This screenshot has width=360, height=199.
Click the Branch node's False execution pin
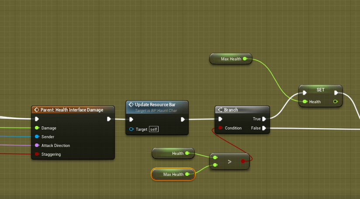pyautogui.click(x=264, y=128)
